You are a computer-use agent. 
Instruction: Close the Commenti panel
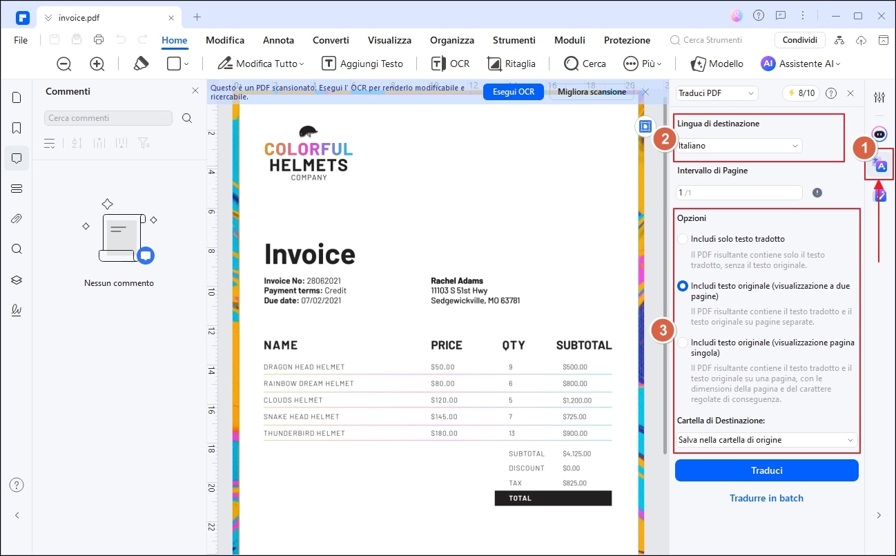(195, 91)
